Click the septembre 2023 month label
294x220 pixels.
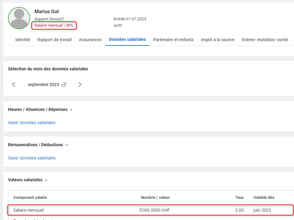(x=43, y=84)
